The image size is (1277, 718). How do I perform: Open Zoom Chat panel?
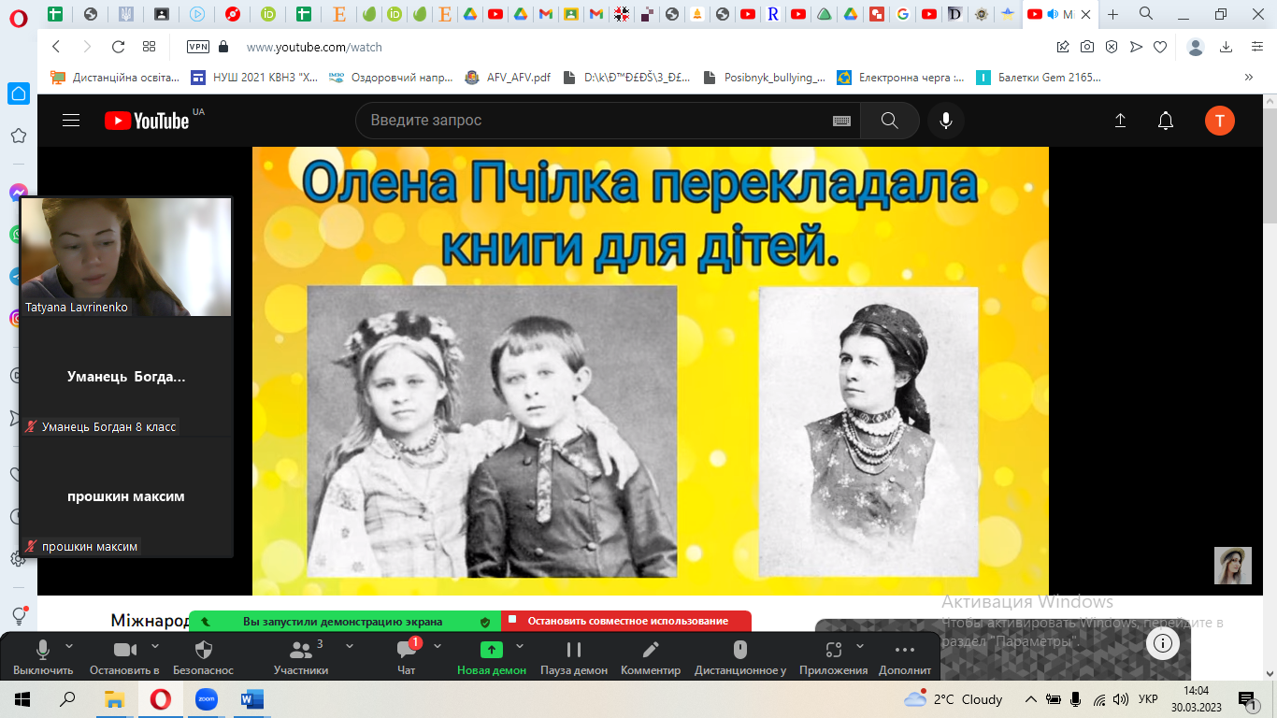pyautogui.click(x=407, y=656)
